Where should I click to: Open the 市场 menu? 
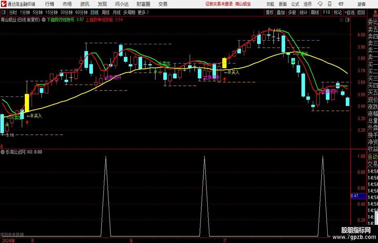pyautogui.click(x=67, y=4)
